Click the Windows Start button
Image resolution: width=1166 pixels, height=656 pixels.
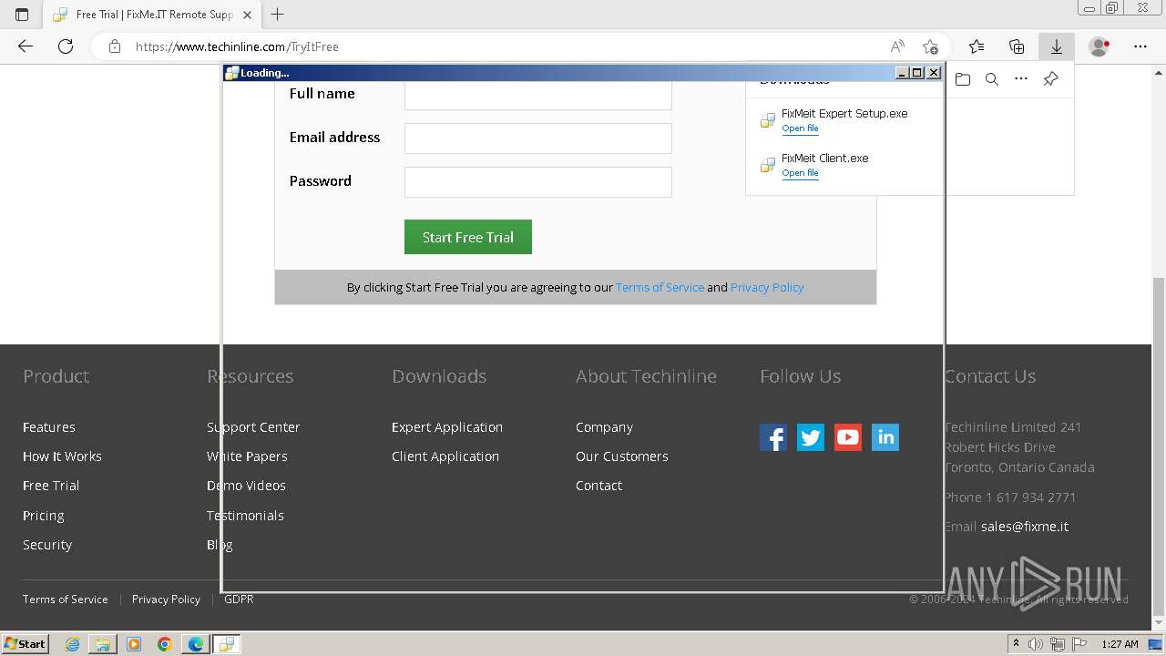coord(26,644)
